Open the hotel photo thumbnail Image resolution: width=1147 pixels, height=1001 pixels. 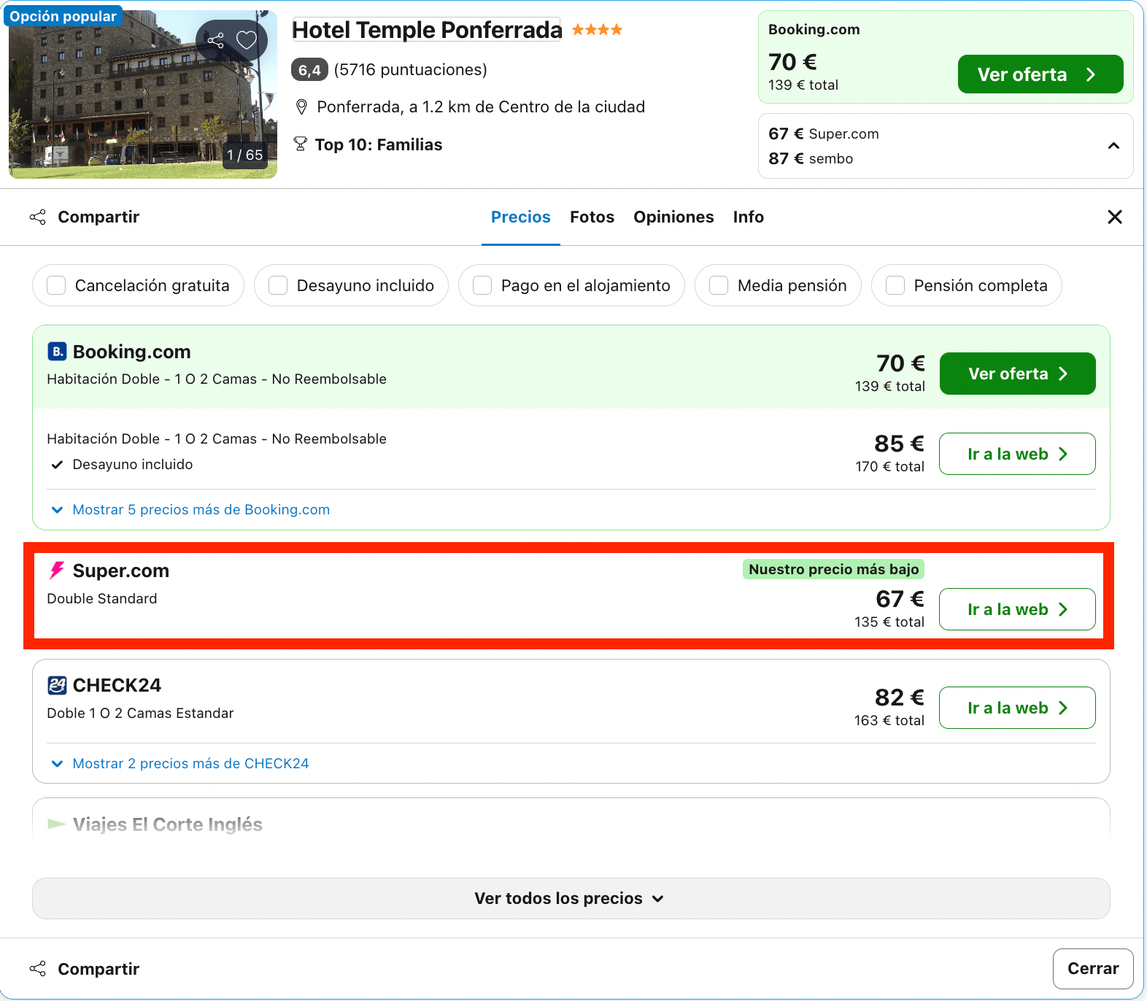coord(143,94)
